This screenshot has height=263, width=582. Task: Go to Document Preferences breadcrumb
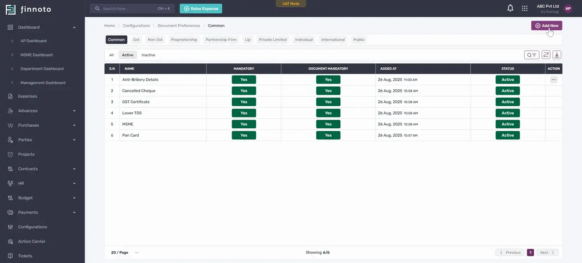pyautogui.click(x=179, y=25)
